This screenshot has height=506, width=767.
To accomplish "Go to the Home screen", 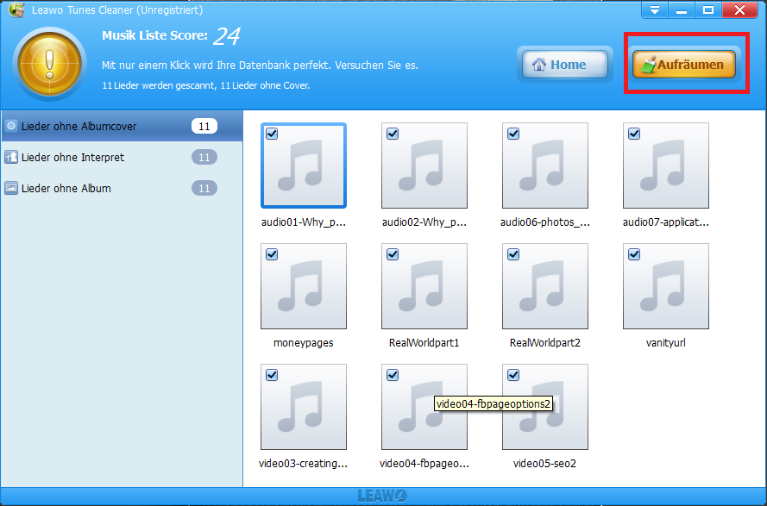I will 565,65.
